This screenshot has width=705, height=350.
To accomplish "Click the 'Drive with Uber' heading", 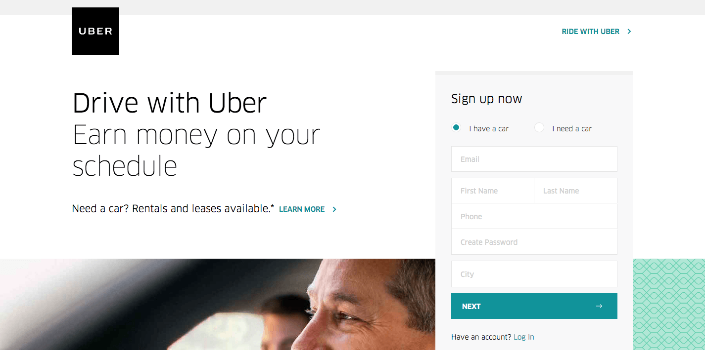I will point(170,103).
